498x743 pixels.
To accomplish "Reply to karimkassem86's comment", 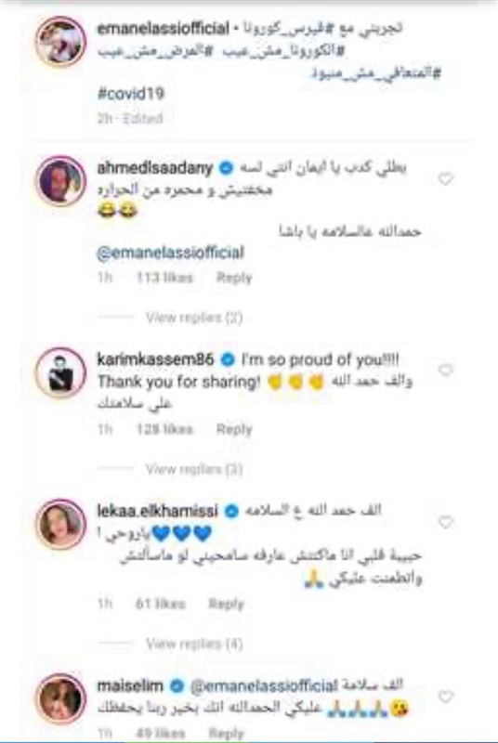I will point(234,429).
